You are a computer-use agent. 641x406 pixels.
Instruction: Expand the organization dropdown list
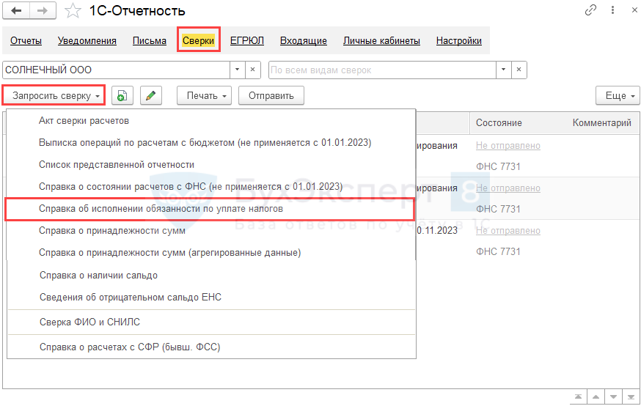point(237,70)
